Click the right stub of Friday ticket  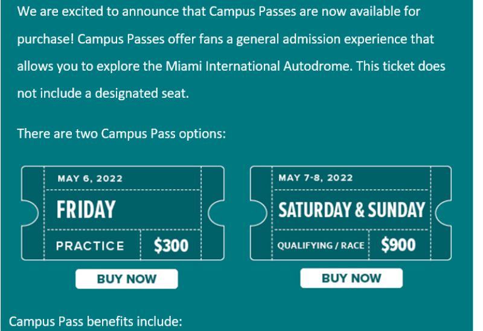tap(213, 213)
